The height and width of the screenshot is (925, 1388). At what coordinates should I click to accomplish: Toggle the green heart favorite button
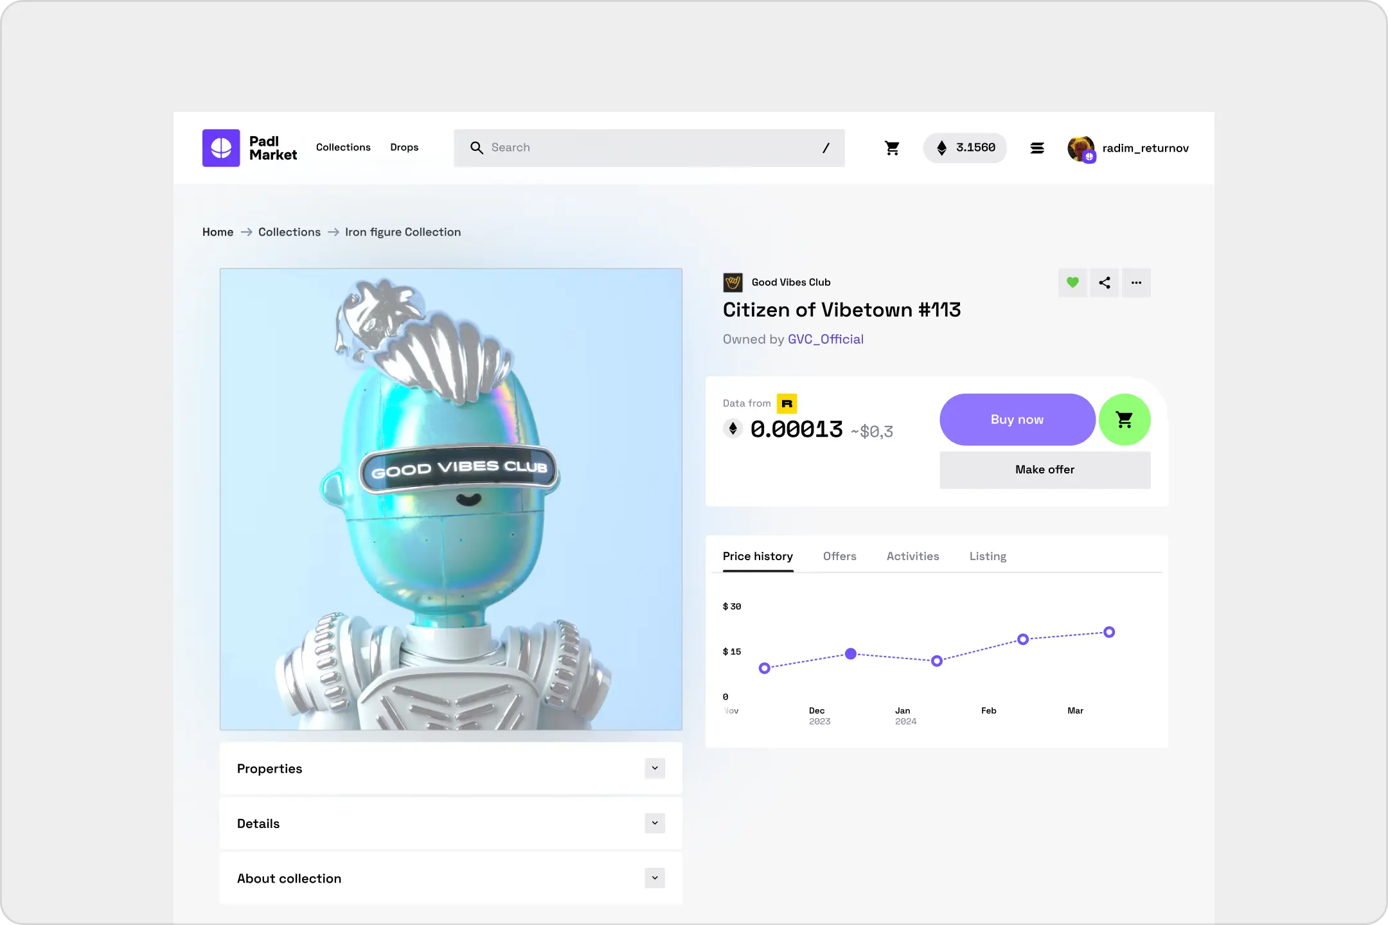pos(1072,283)
